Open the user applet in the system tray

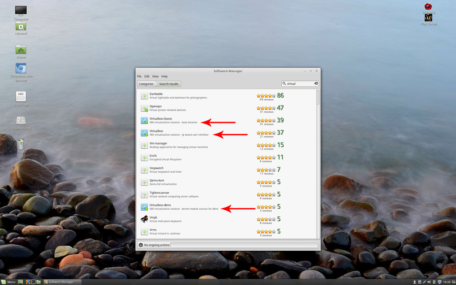415,282
